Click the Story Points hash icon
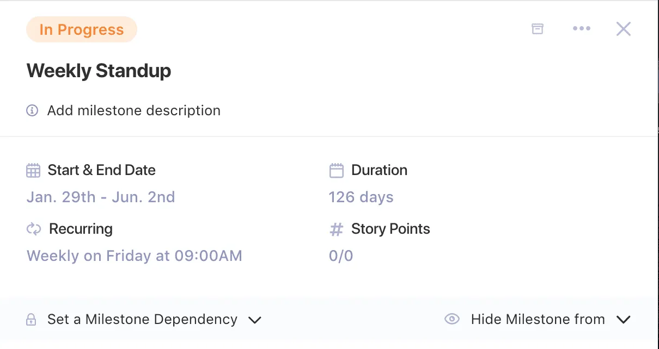Viewport: 659px width, 349px height. 335,229
